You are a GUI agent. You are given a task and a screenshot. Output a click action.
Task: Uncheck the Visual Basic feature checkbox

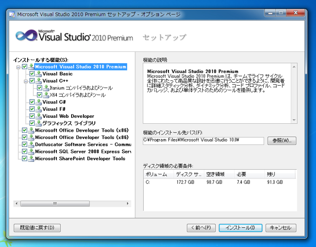pyautogui.click(x=32, y=73)
